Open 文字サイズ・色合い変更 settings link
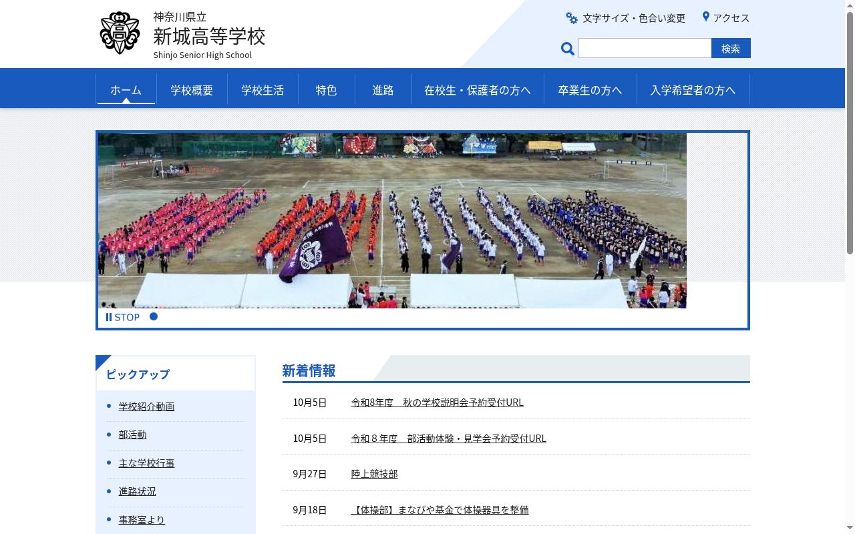Image resolution: width=855 pixels, height=534 pixels. [633, 18]
